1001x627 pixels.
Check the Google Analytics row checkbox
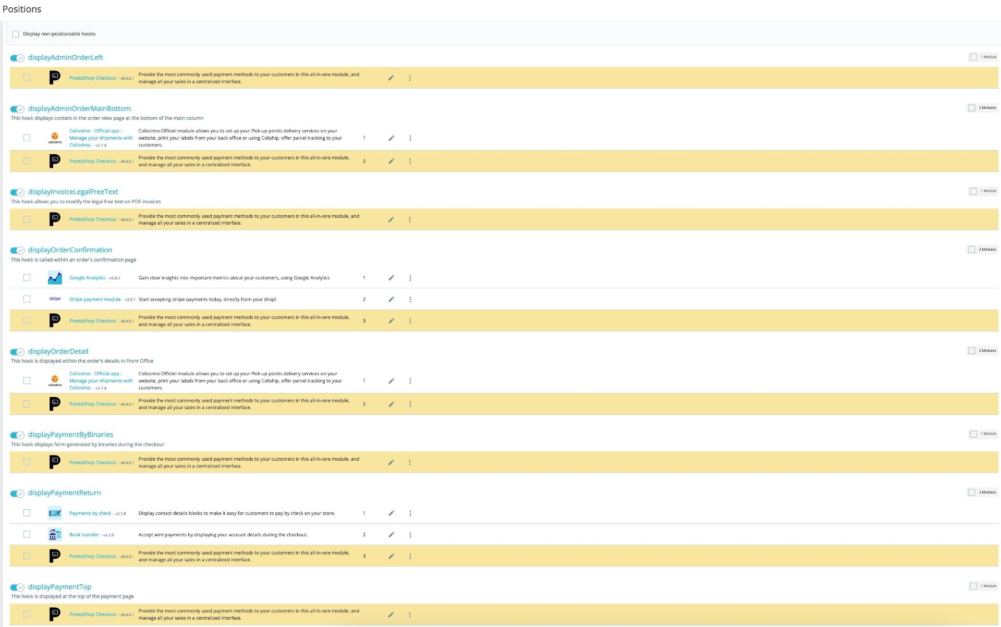point(27,277)
